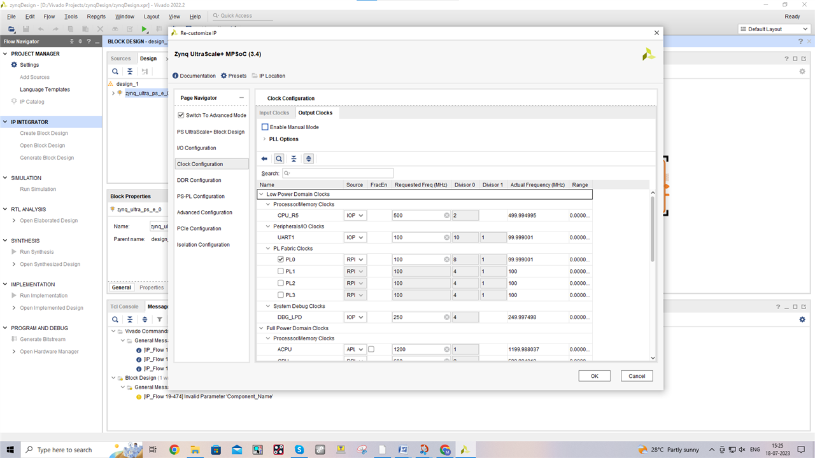The height and width of the screenshot is (458, 815).
Task: Clear the CPU_R5 requested frequency field
Action: point(447,216)
